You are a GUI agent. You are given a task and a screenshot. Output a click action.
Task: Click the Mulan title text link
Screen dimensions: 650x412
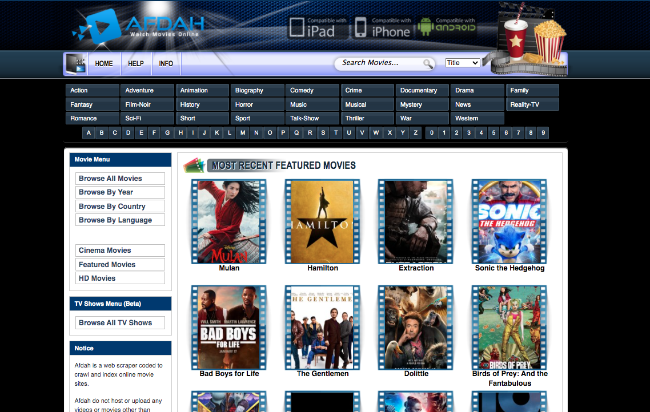click(229, 268)
